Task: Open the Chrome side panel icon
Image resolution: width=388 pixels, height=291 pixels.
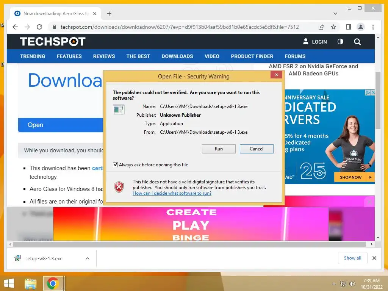Action: pos(349,27)
